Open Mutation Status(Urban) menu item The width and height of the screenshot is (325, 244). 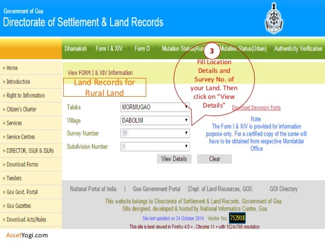(x=243, y=49)
